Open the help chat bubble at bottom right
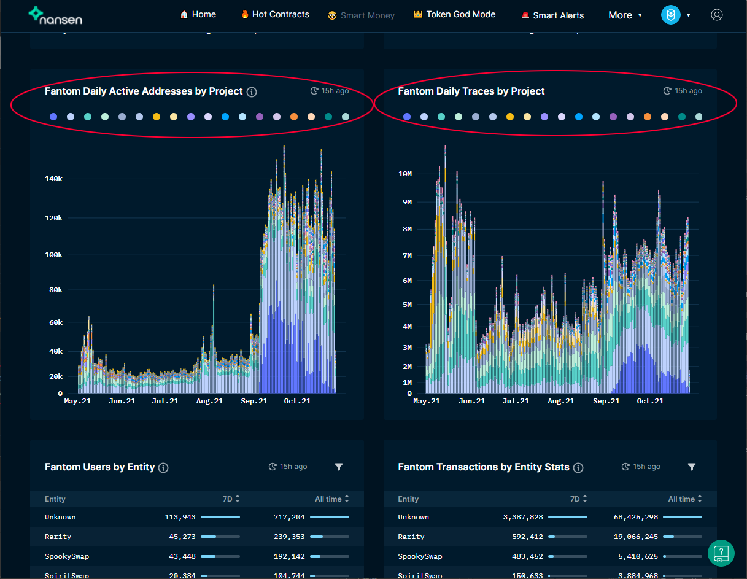The image size is (747, 579). (x=721, y=553)
